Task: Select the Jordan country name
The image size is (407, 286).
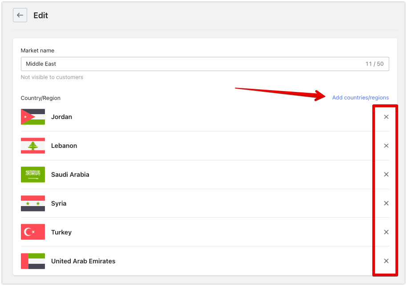Action: tap(61, 117)
